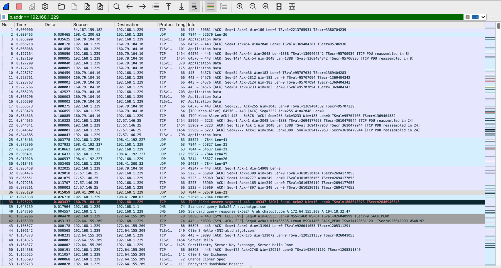The image size is (501, 268).
Task: Sort by the Delta column header
Action: coord(57,25)
